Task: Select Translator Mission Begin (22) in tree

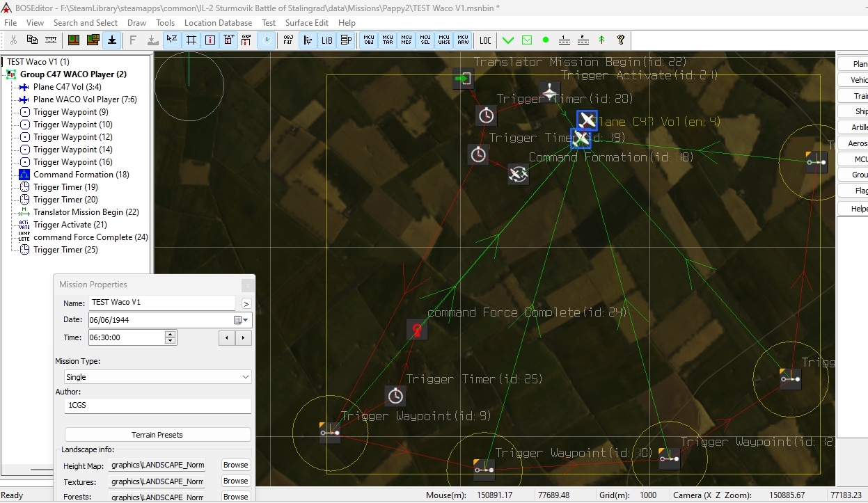Action: click(x=86, y=212)
